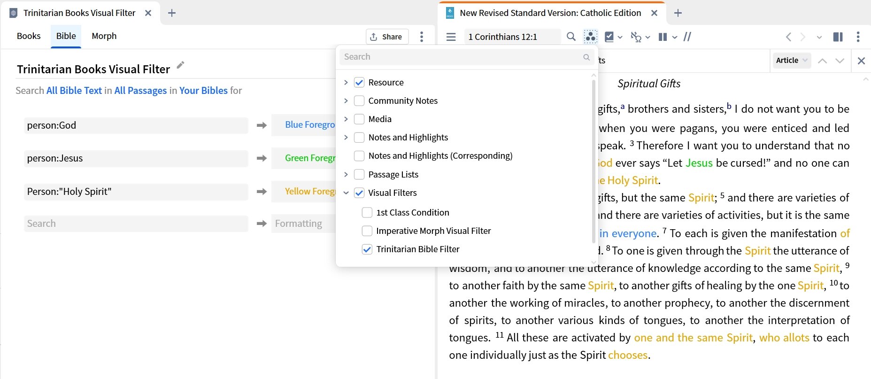The height and width of the screenshot is (379, 871).
Task: Expand the Passage Lists node
Action: coord(346,175)
